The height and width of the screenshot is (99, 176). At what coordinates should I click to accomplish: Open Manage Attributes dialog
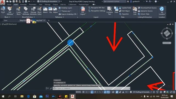point(33,11)
